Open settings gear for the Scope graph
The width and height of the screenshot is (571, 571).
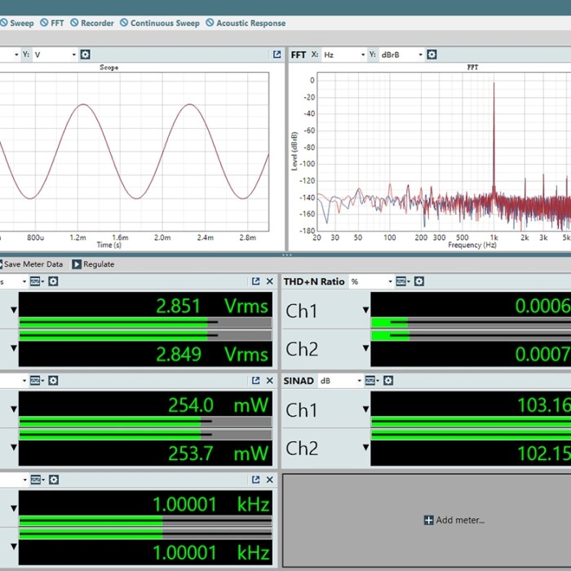[x=85, y=55]
